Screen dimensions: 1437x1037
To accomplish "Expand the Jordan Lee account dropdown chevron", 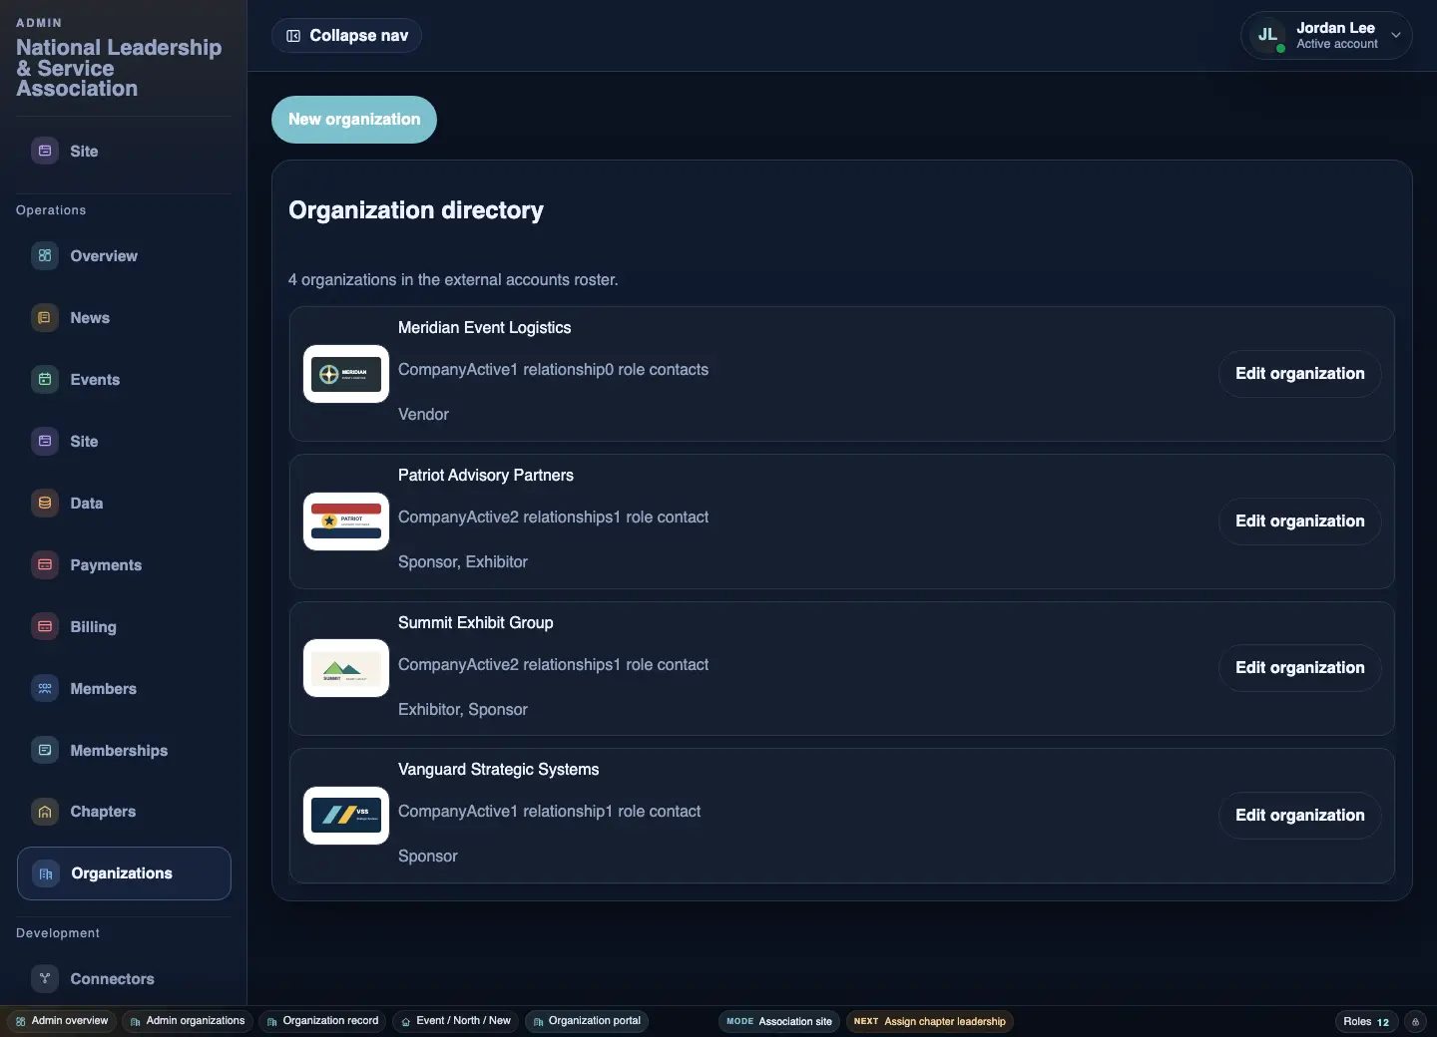I will (x=1396, y=36).
